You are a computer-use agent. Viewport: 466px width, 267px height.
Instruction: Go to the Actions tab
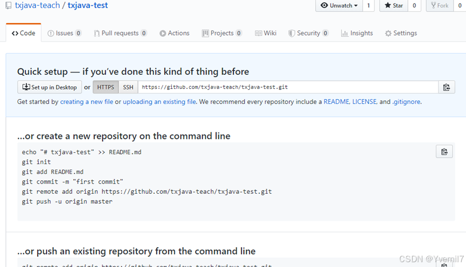pos(175,33)
